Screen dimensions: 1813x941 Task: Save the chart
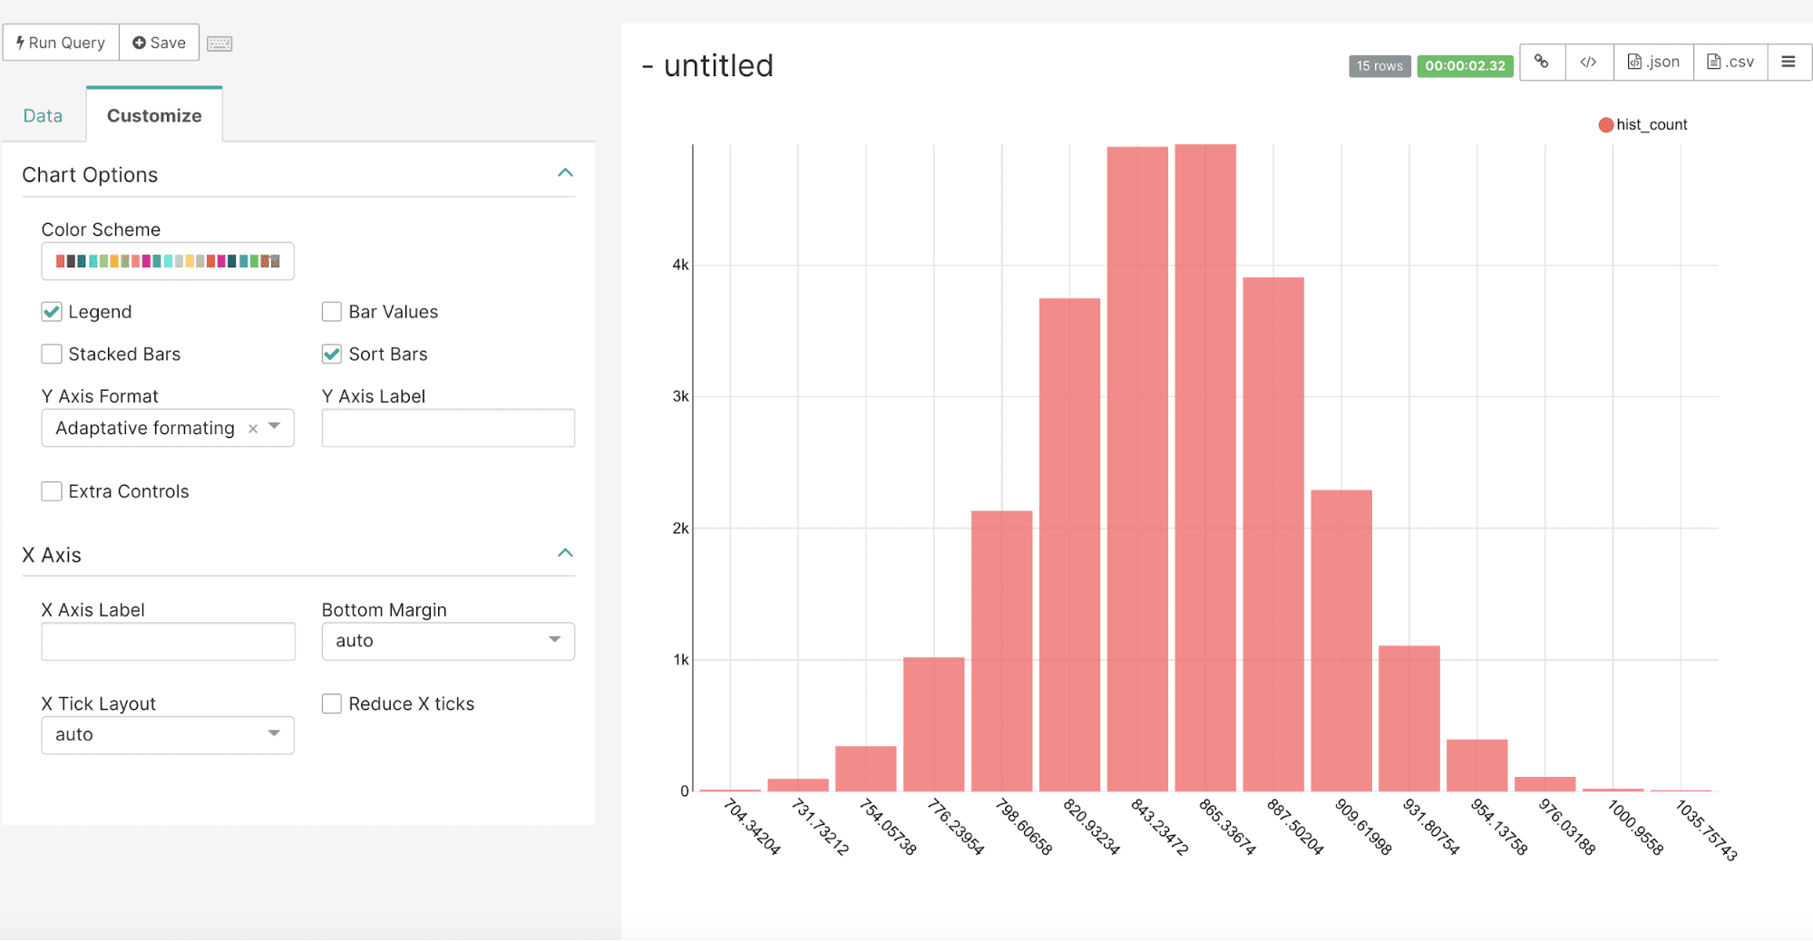160,43
